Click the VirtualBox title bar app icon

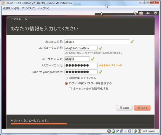click(3, 3)
